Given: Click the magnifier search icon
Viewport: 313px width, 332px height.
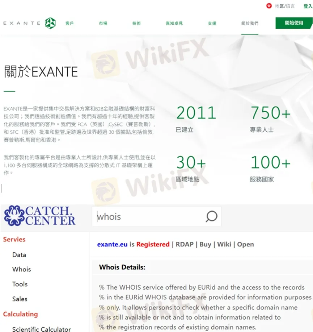Looking at the screenshot, I should coord(211,216).
